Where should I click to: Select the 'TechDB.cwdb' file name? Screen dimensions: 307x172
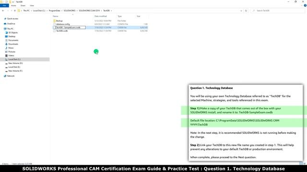(x=62, y=31)
